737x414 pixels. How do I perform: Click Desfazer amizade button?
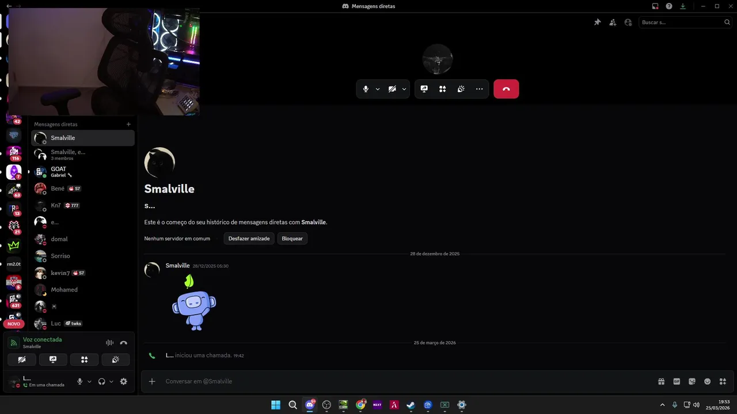(249, 239)
